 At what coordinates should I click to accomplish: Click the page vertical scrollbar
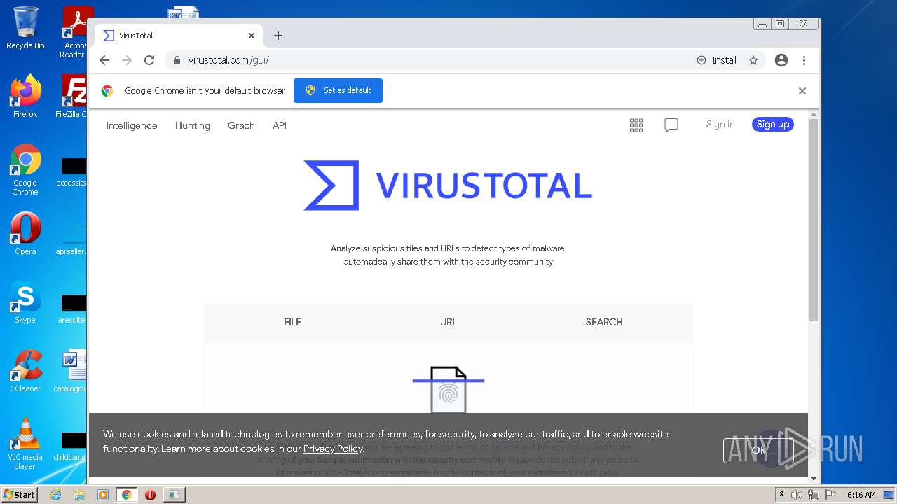[814, 220]
